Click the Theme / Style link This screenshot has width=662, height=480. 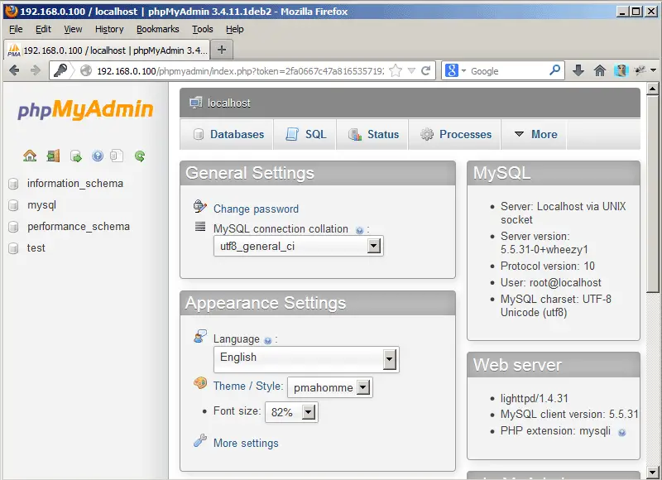247,386
